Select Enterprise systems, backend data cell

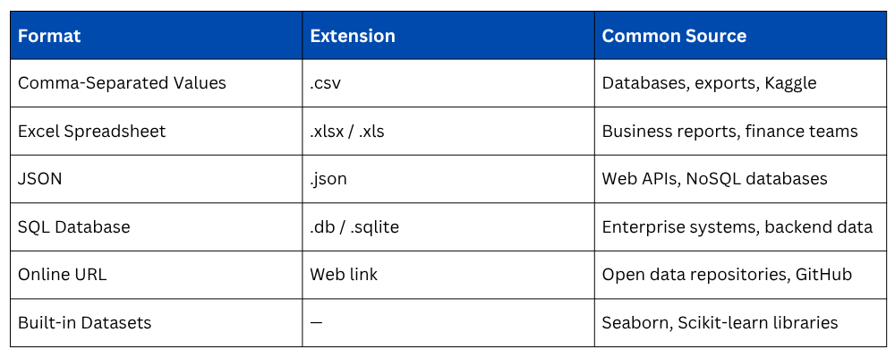[737, 227]
